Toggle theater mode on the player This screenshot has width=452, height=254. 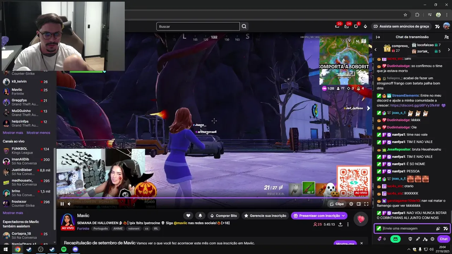click(x=359, y=204)
